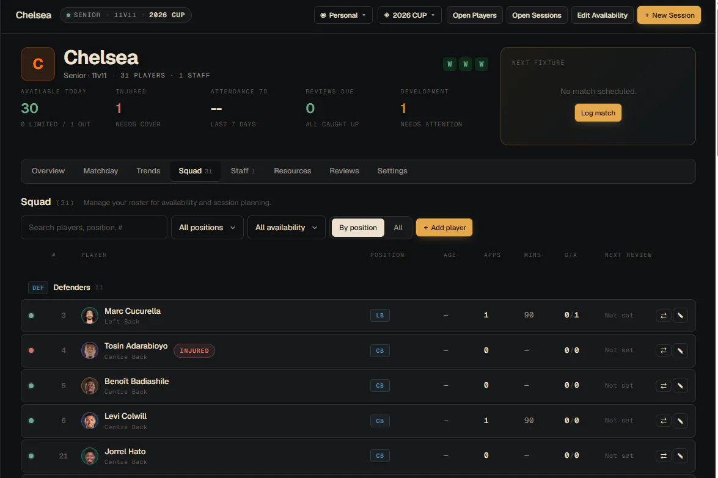Click the Next Review column header

[628, 255]
